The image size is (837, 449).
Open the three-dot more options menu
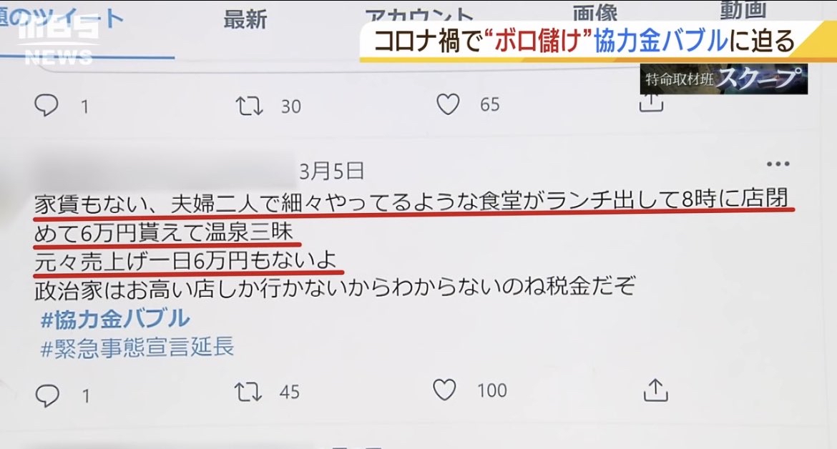tap(778, 164)
